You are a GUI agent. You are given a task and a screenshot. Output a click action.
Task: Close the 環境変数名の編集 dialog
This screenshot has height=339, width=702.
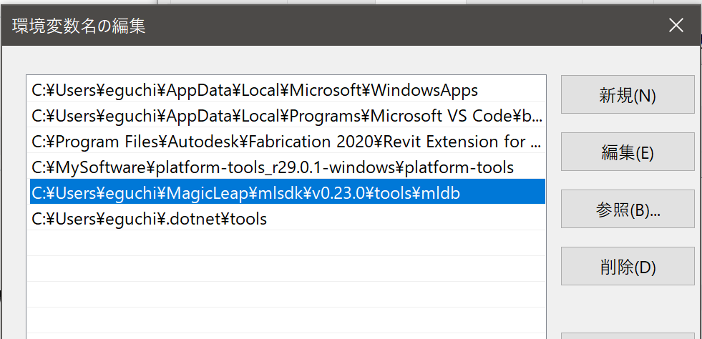tap(676, 26)
